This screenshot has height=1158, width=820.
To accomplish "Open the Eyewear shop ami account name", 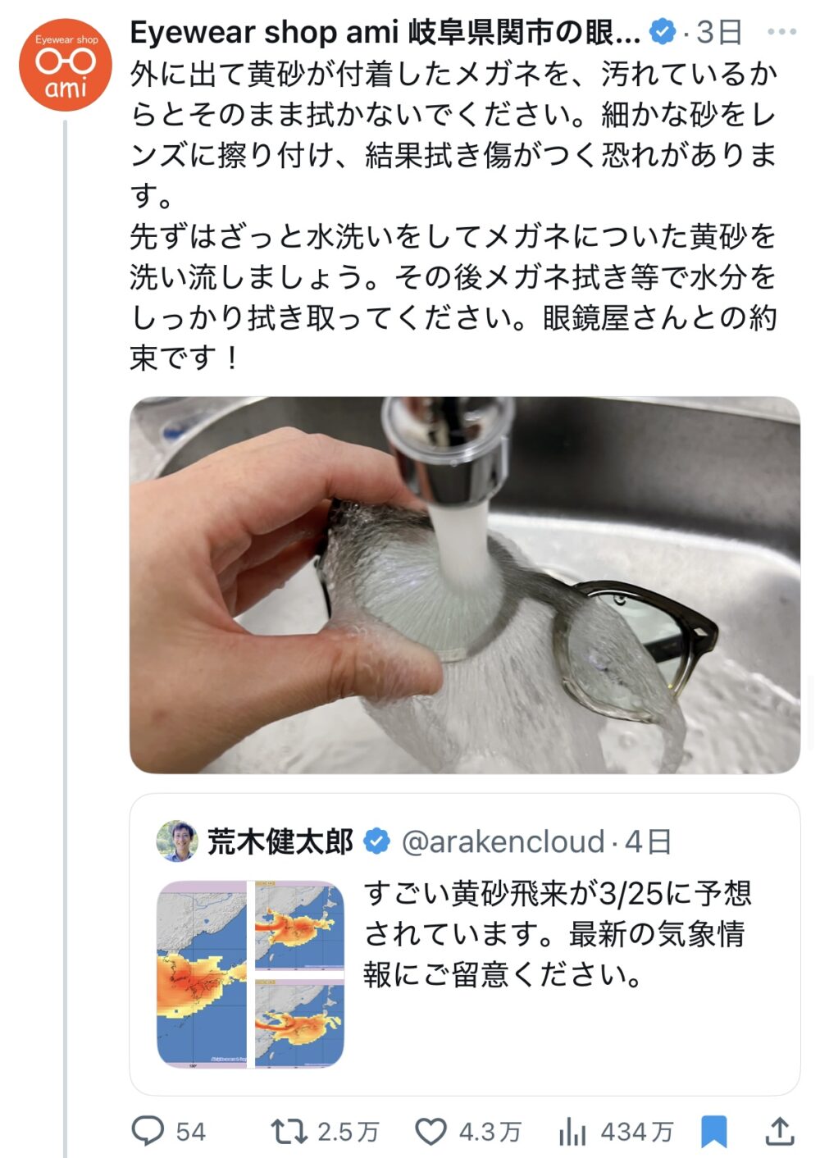I will (385, 32).
